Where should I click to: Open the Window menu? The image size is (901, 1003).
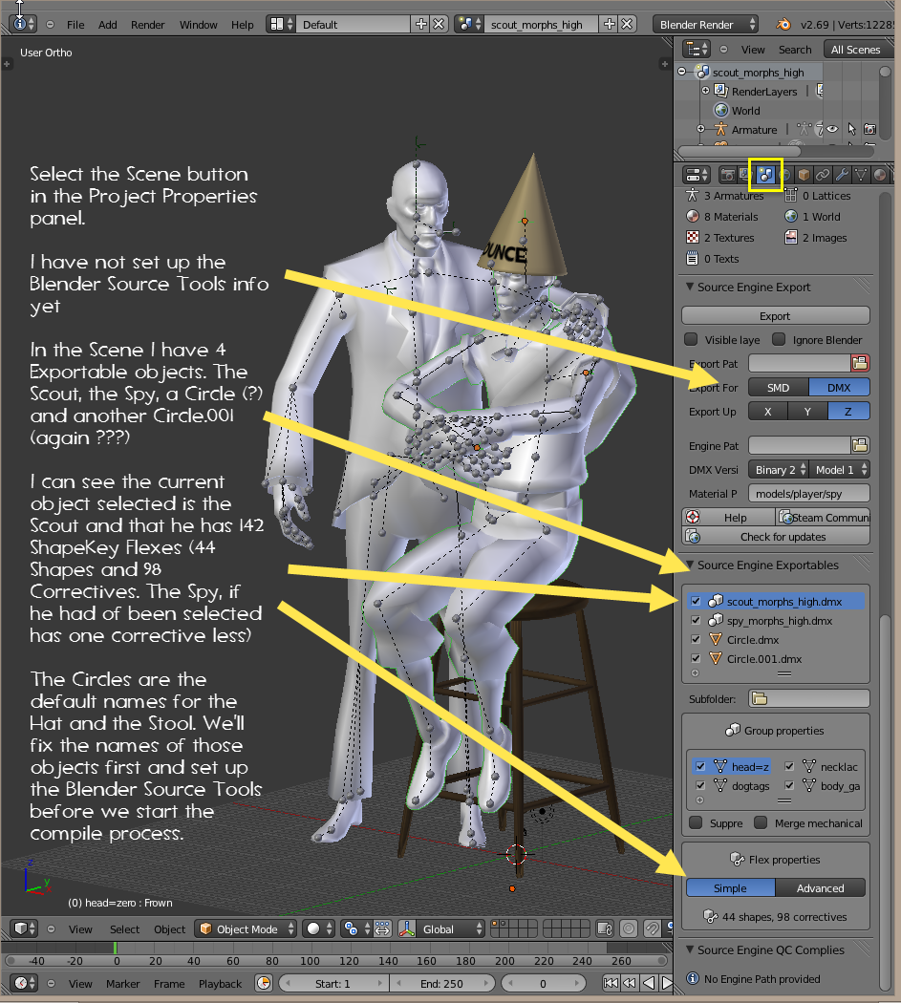pyautogui.click(x=199, y=24)
